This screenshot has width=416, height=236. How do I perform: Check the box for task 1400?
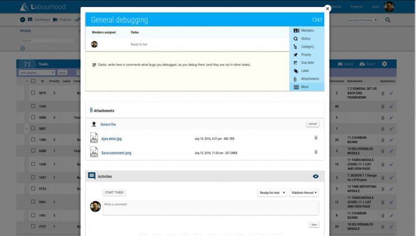pos(33,139)
